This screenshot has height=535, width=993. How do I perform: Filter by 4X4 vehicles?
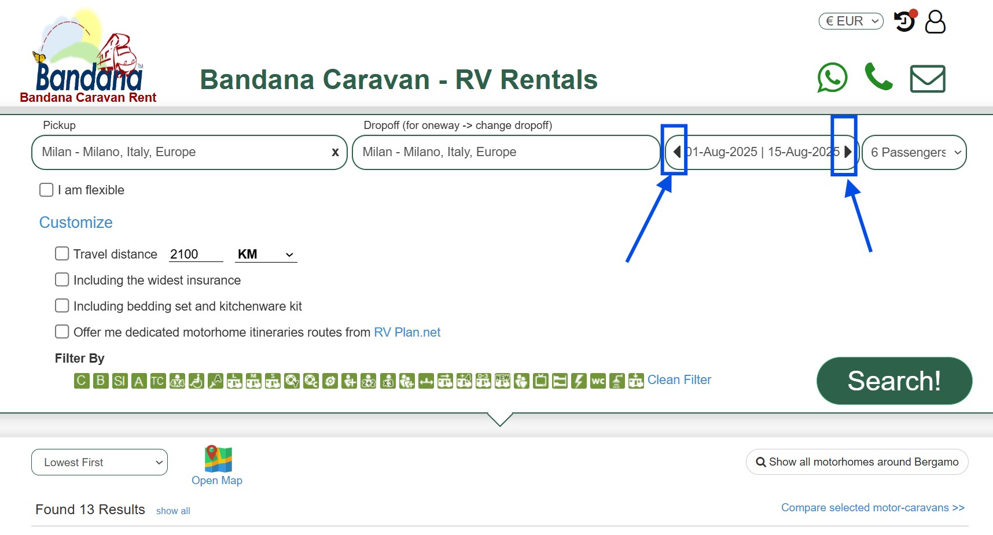(177, 381)
